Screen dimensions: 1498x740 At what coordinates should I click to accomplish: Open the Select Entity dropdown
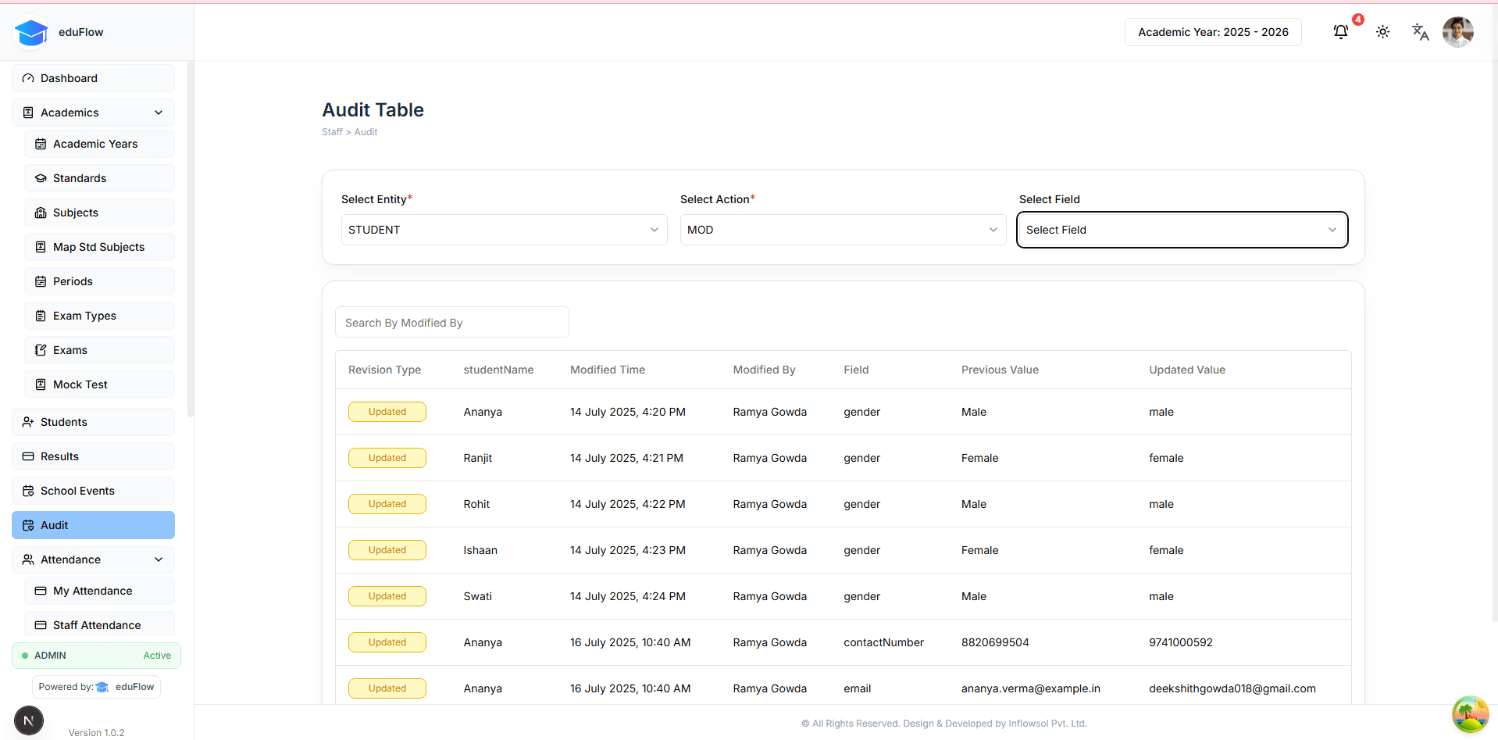point(504,230)
